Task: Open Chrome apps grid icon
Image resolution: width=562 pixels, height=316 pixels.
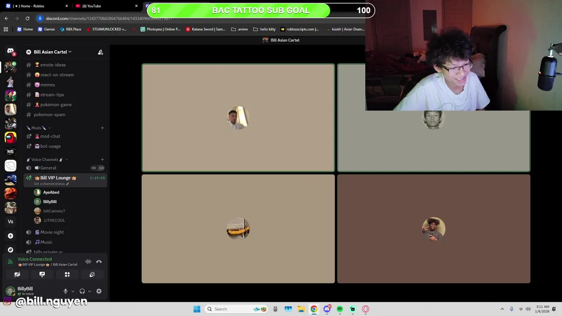Action: pos(6,29)
